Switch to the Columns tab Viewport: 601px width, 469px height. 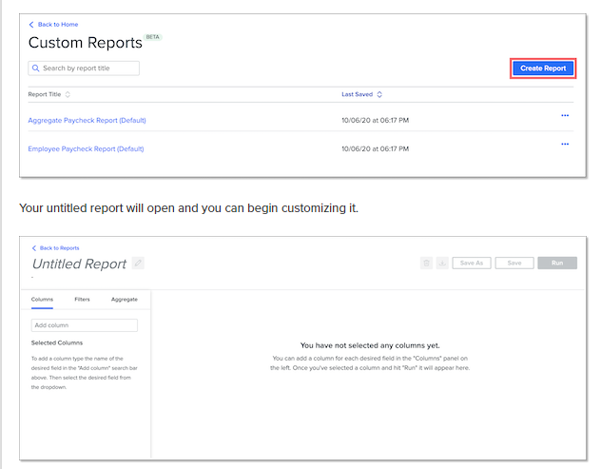[42, 299]
